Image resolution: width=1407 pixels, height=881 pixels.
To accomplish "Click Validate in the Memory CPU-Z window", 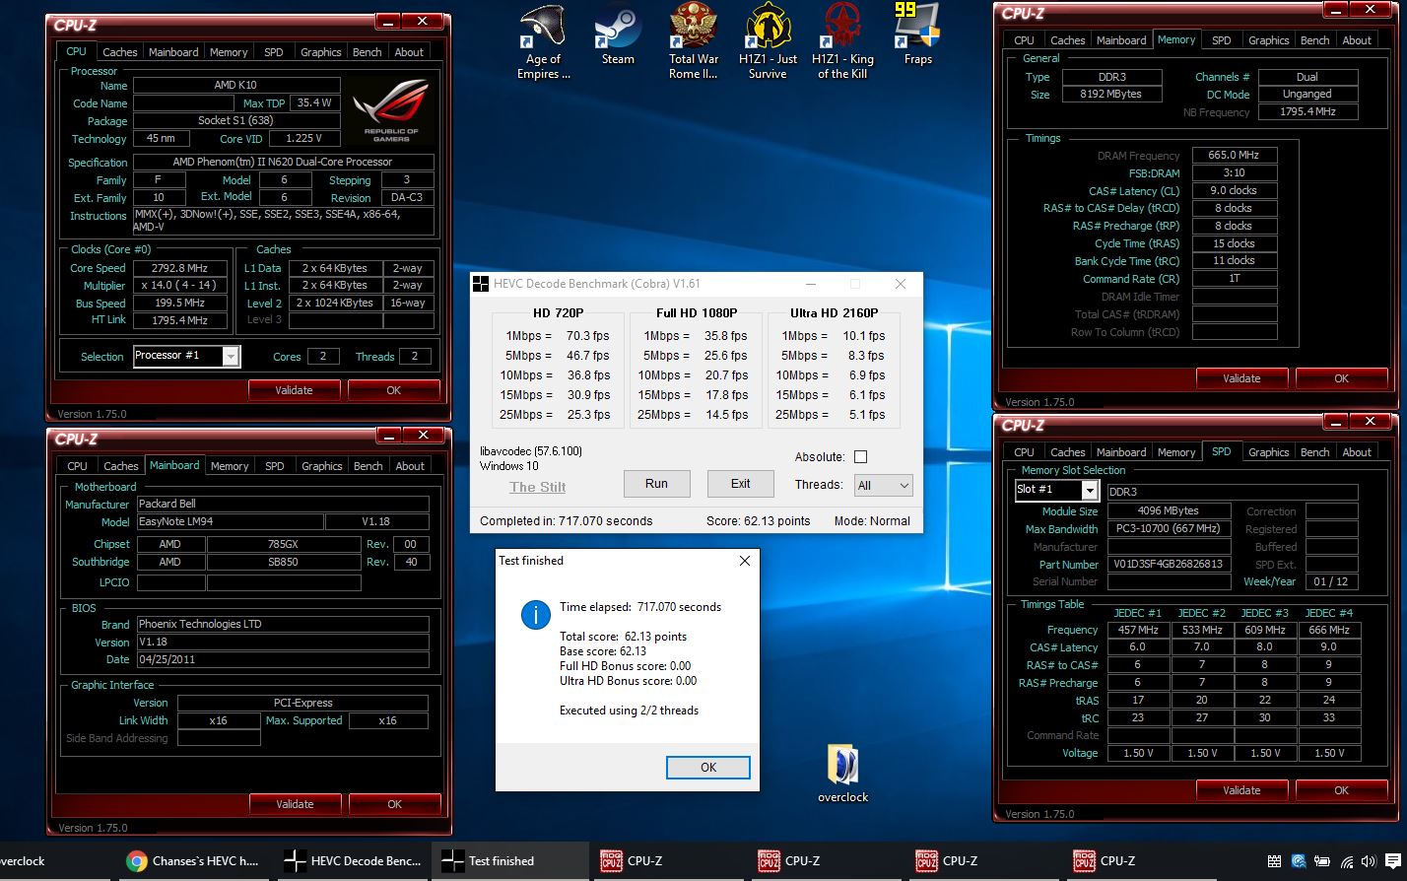I will 1241,378.
